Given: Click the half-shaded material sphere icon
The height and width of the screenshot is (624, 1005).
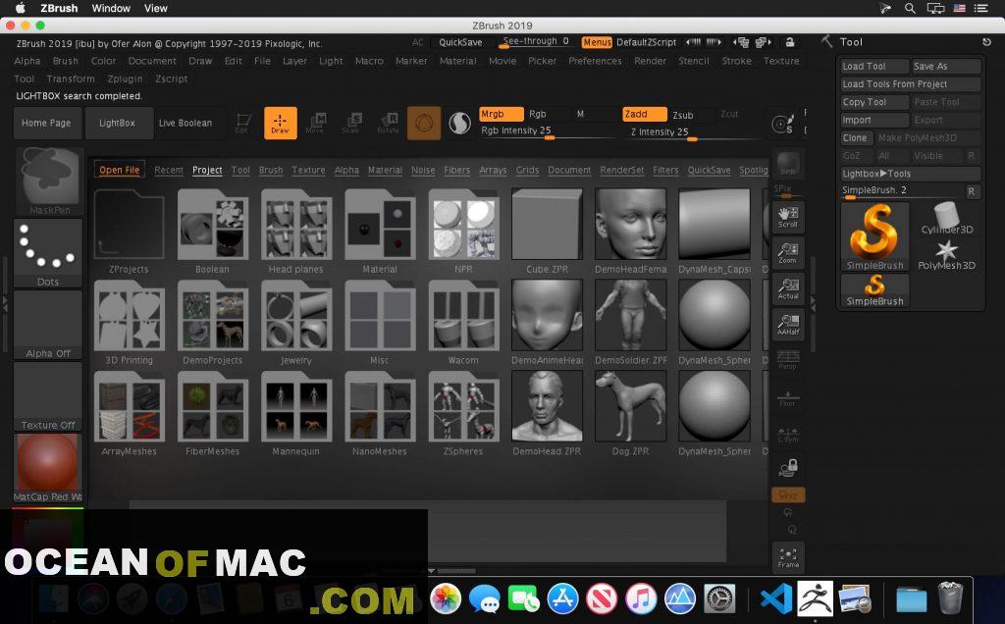Looking at the screenshot, I should tap(459, 123).
